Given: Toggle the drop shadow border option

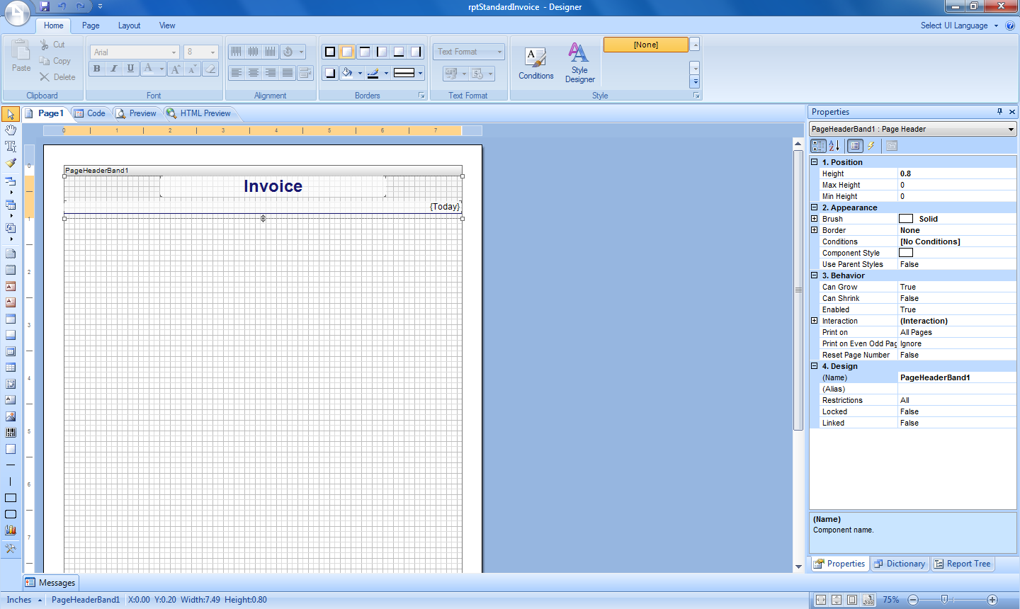Looking at the screenshot, I should (x=330, y=73).
